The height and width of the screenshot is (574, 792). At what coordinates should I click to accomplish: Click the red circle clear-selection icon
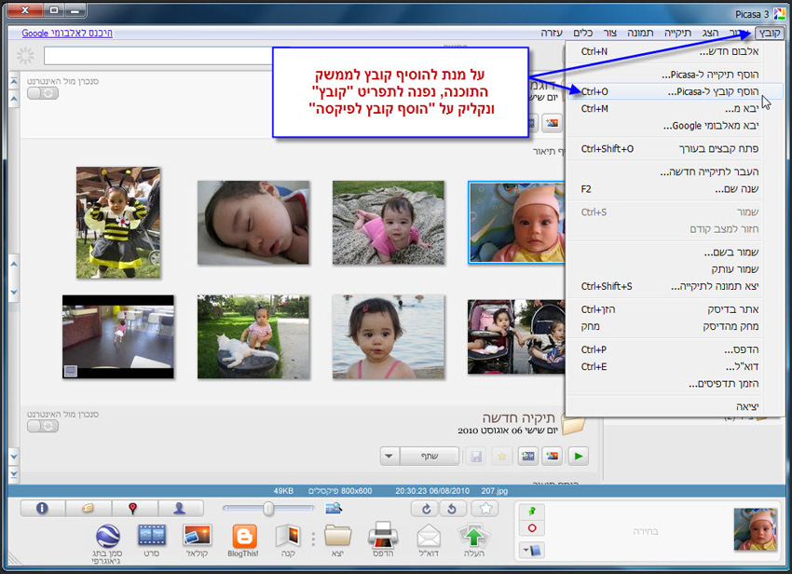click(532, 528)
